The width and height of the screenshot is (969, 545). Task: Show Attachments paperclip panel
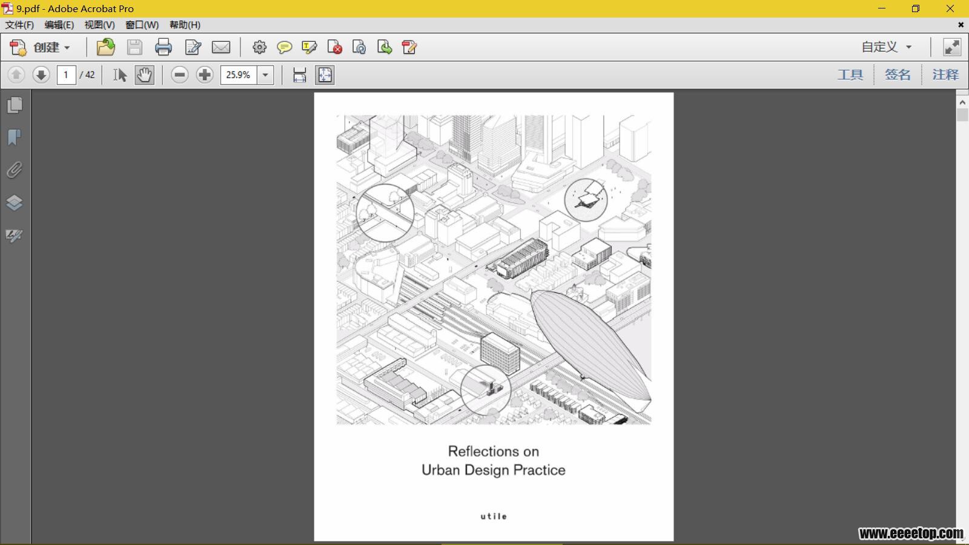(15, 170)
